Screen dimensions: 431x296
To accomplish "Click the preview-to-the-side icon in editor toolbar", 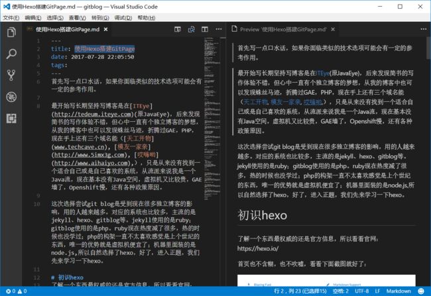I will click(192, 29).
